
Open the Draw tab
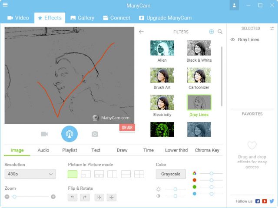(x=122, y=150)
